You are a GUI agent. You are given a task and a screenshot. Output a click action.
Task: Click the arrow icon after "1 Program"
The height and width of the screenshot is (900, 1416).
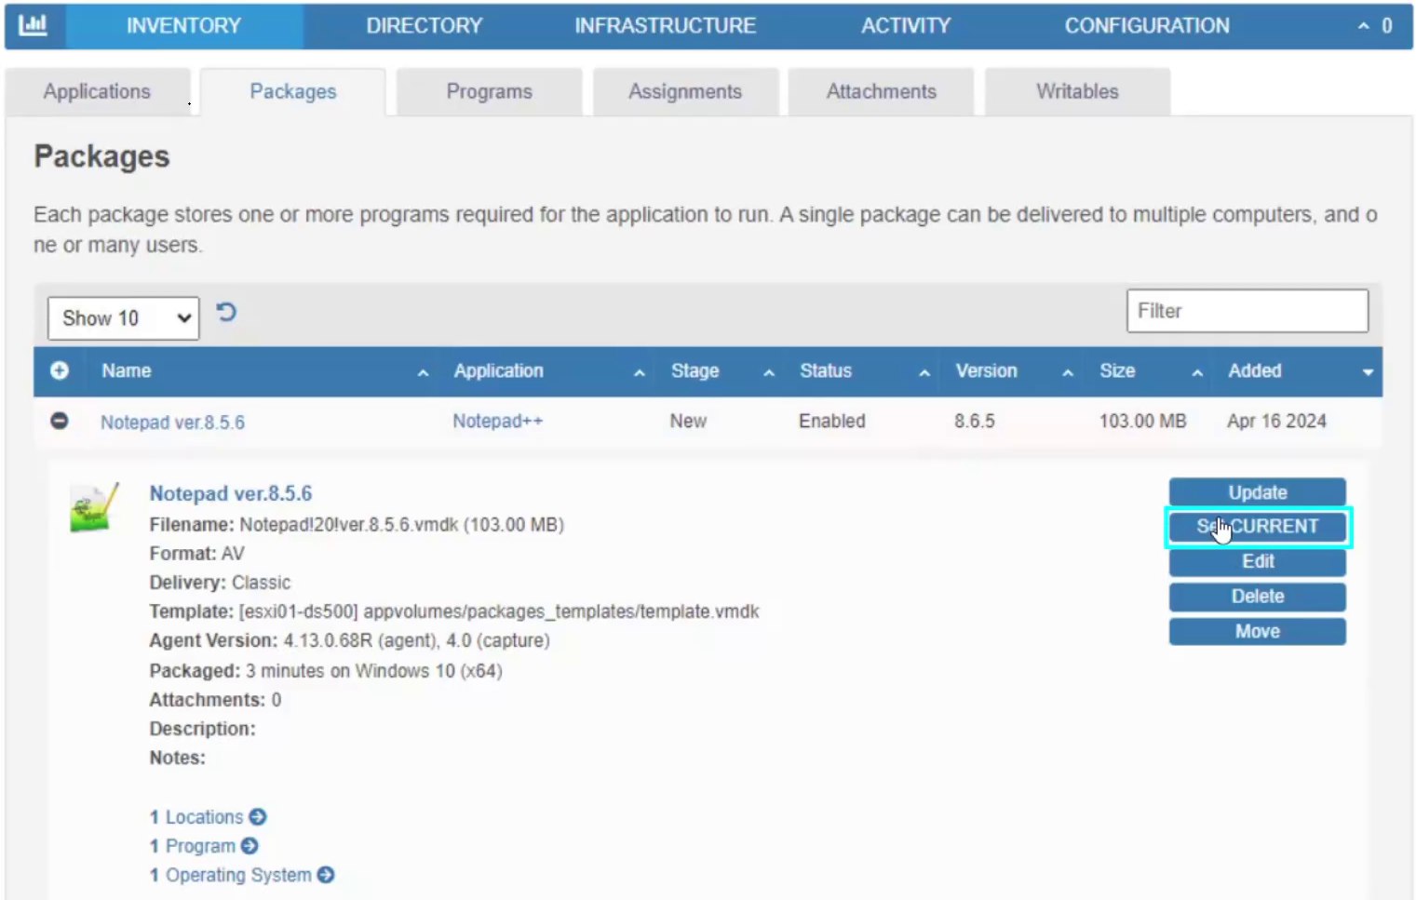click(248, 845)
